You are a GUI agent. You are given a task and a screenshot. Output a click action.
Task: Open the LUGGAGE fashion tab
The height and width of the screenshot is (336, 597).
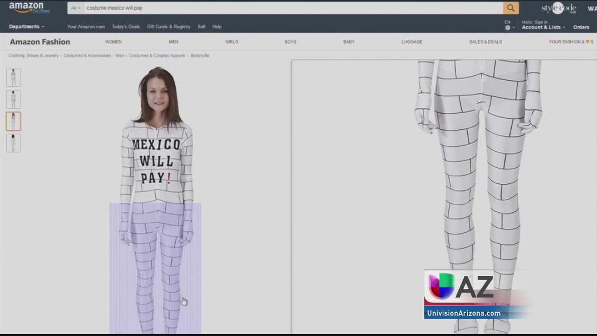tap(412, 42)
